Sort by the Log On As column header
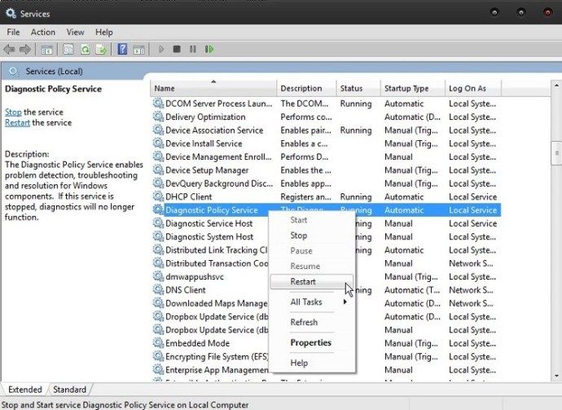This screenshot has height=410, width=562. [472, 88]
